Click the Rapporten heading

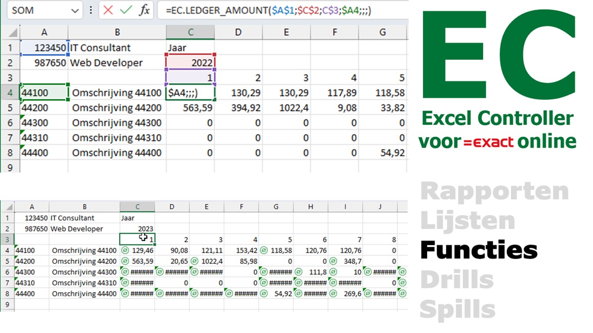coord(494,191)
